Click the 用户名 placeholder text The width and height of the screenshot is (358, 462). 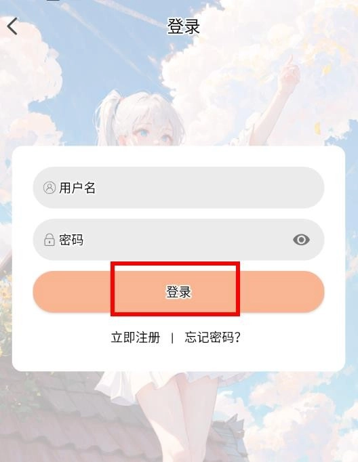77,188
